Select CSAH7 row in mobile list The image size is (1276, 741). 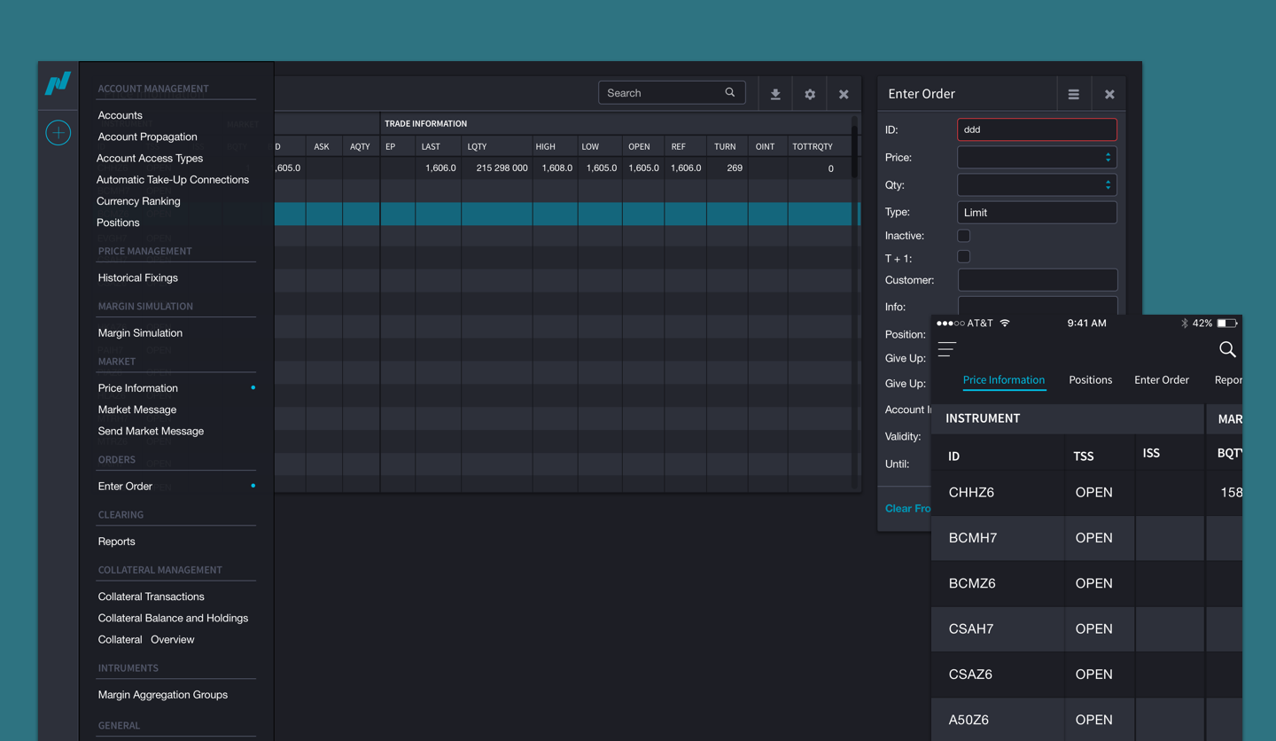(x=1086, y=628)
